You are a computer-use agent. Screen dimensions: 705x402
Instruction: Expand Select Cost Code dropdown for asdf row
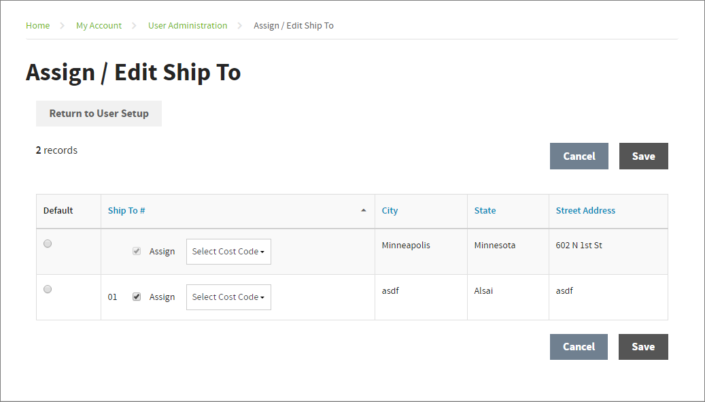tap(228, 297)
